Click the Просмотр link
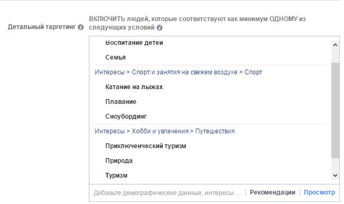The width and height of the screenshot is (344, 204). tap(319, 192)
